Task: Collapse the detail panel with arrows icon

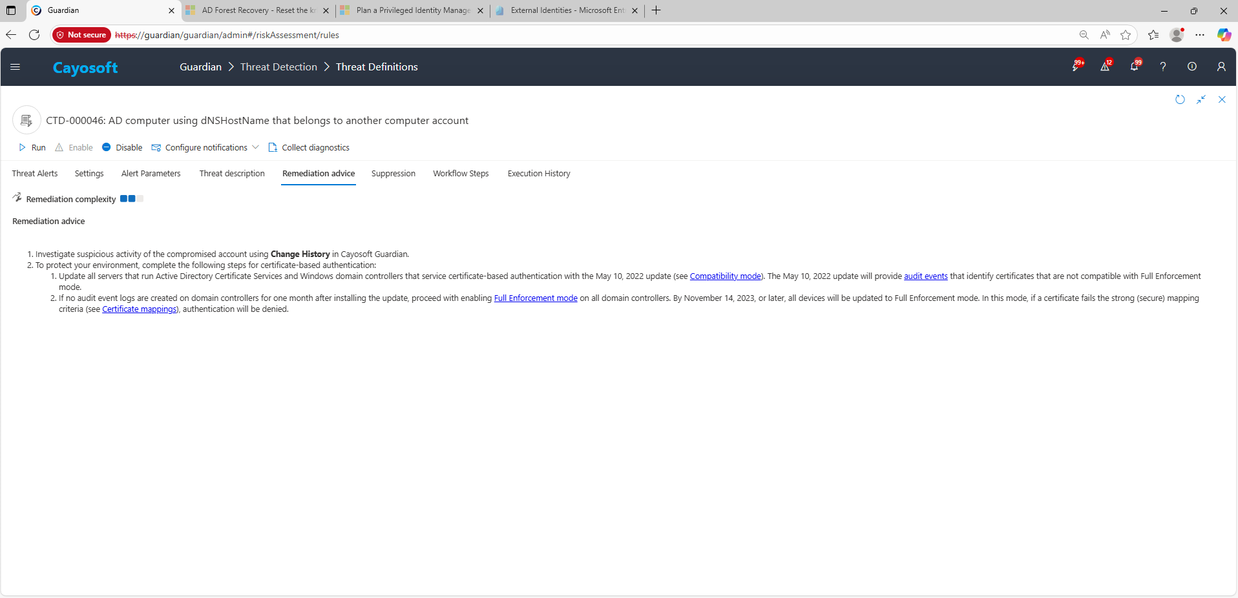Action: pyautogui.click(x=1201, y=99)
